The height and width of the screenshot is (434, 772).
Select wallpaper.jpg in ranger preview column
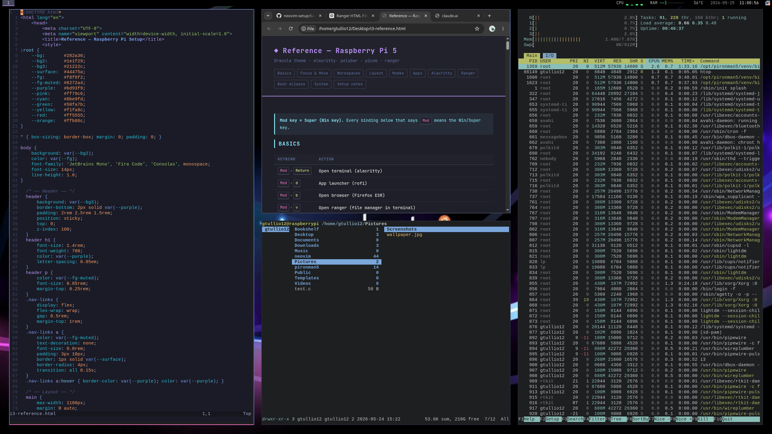(404, 234)
